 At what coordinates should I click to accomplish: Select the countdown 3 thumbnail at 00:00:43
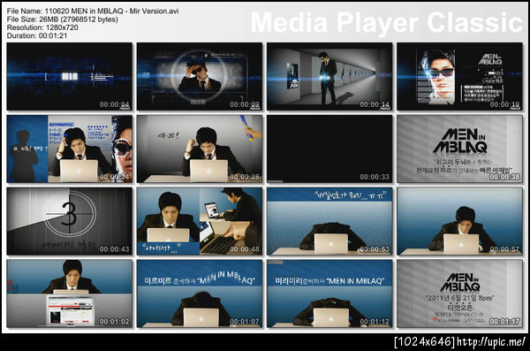69,221
